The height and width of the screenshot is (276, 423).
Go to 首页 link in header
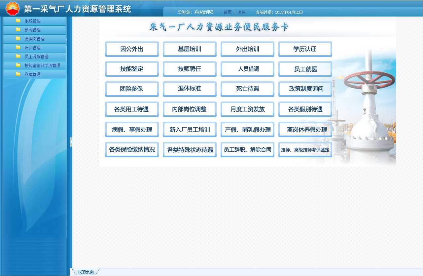[228, 12]
